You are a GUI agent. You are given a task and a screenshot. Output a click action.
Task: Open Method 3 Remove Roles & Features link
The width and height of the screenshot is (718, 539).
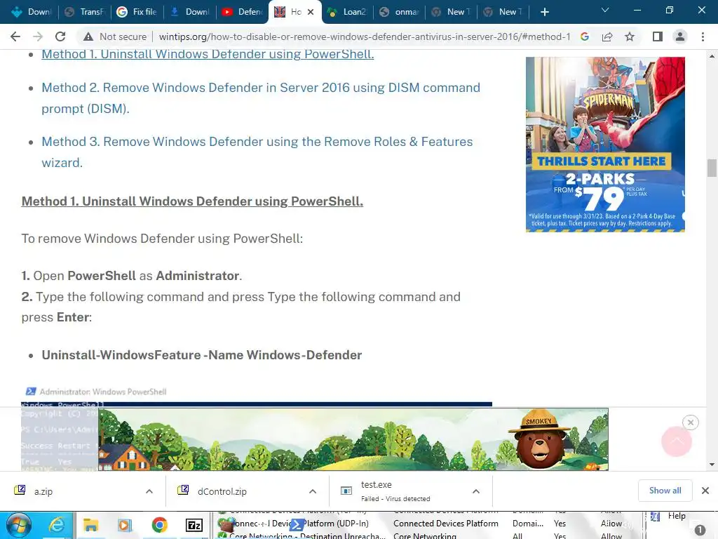[257, 152]
